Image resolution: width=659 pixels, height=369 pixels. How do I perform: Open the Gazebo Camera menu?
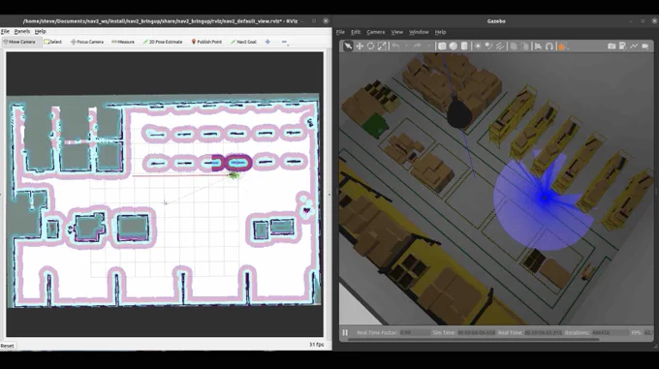375,32
